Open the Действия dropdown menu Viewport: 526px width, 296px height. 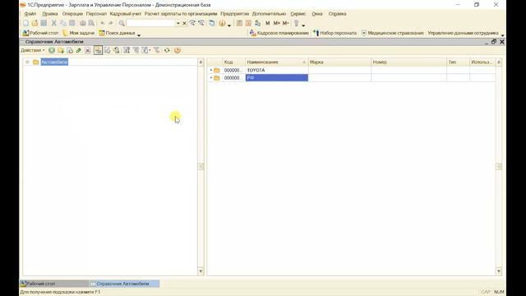tap(33, 50)
